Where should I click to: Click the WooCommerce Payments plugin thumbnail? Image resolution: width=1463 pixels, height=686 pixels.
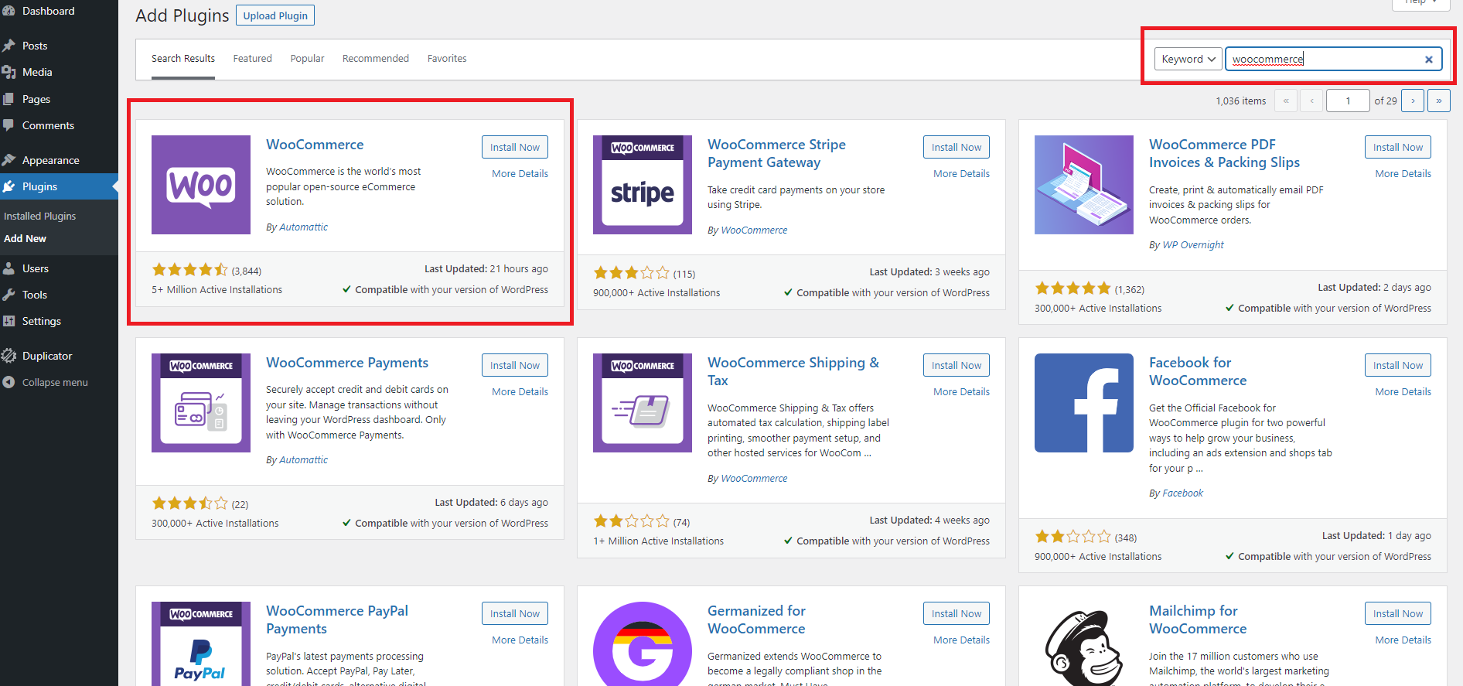(201, 403)
